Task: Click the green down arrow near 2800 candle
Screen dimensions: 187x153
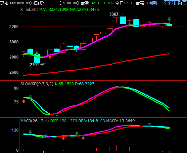Action: [37, 53]
